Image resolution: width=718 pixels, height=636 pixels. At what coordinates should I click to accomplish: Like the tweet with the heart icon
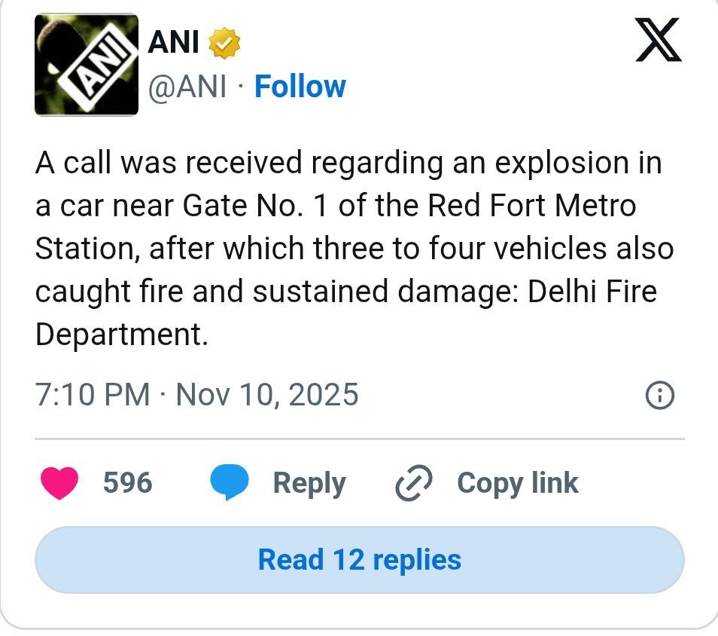pyautogui.click(x=59, y=483)
